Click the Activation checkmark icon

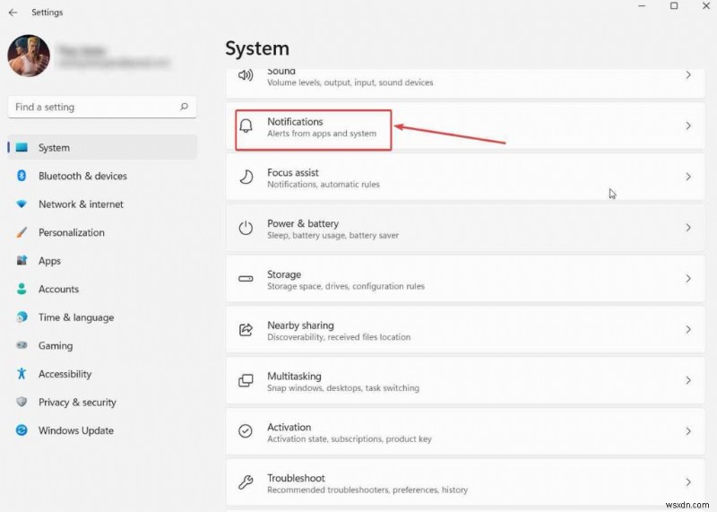[246, 431]
